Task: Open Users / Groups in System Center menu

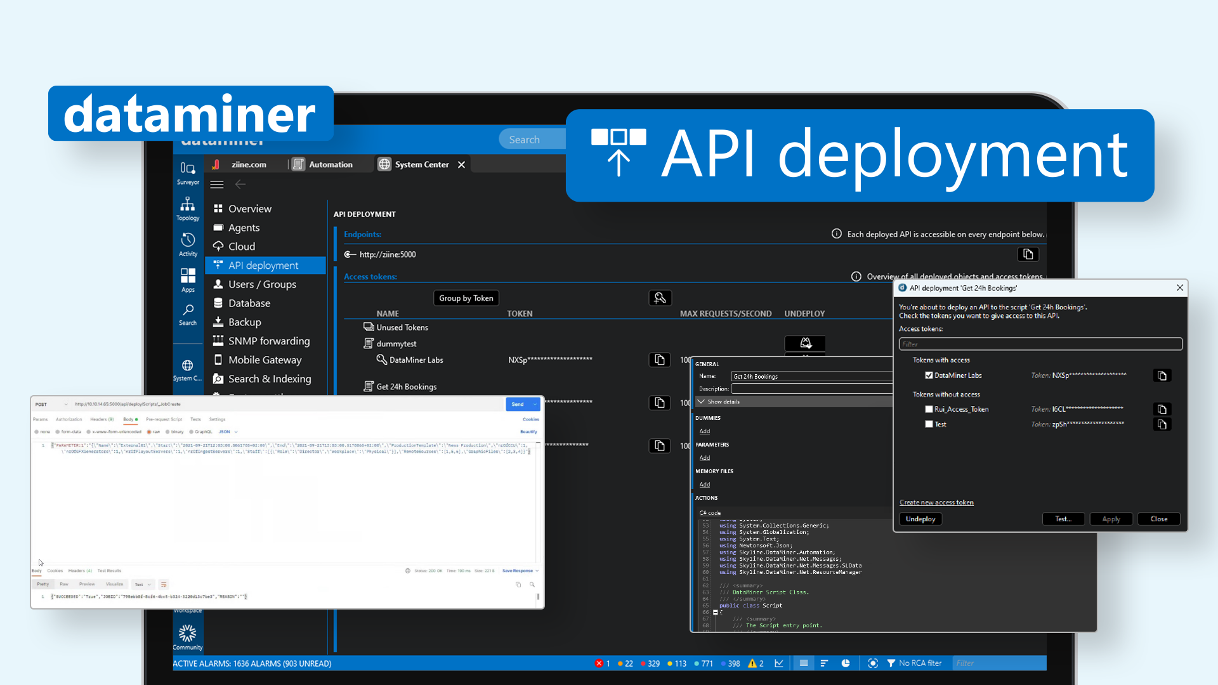Action: point(262,284)
